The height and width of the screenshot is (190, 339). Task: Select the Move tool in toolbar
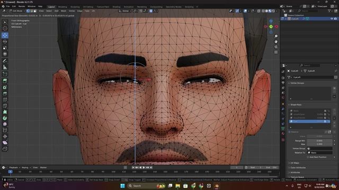pos(5,35)
